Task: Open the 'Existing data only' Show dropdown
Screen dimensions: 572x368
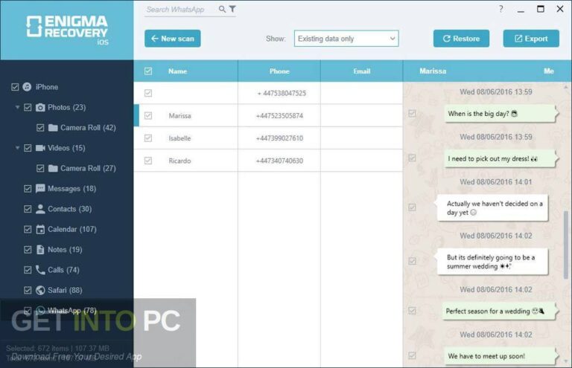Action: [x=346, y=39]
